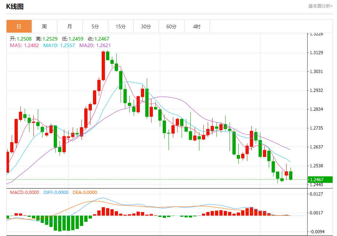Click the last green candlestick on the chart

pyautogui.click(x=291, y=175)
